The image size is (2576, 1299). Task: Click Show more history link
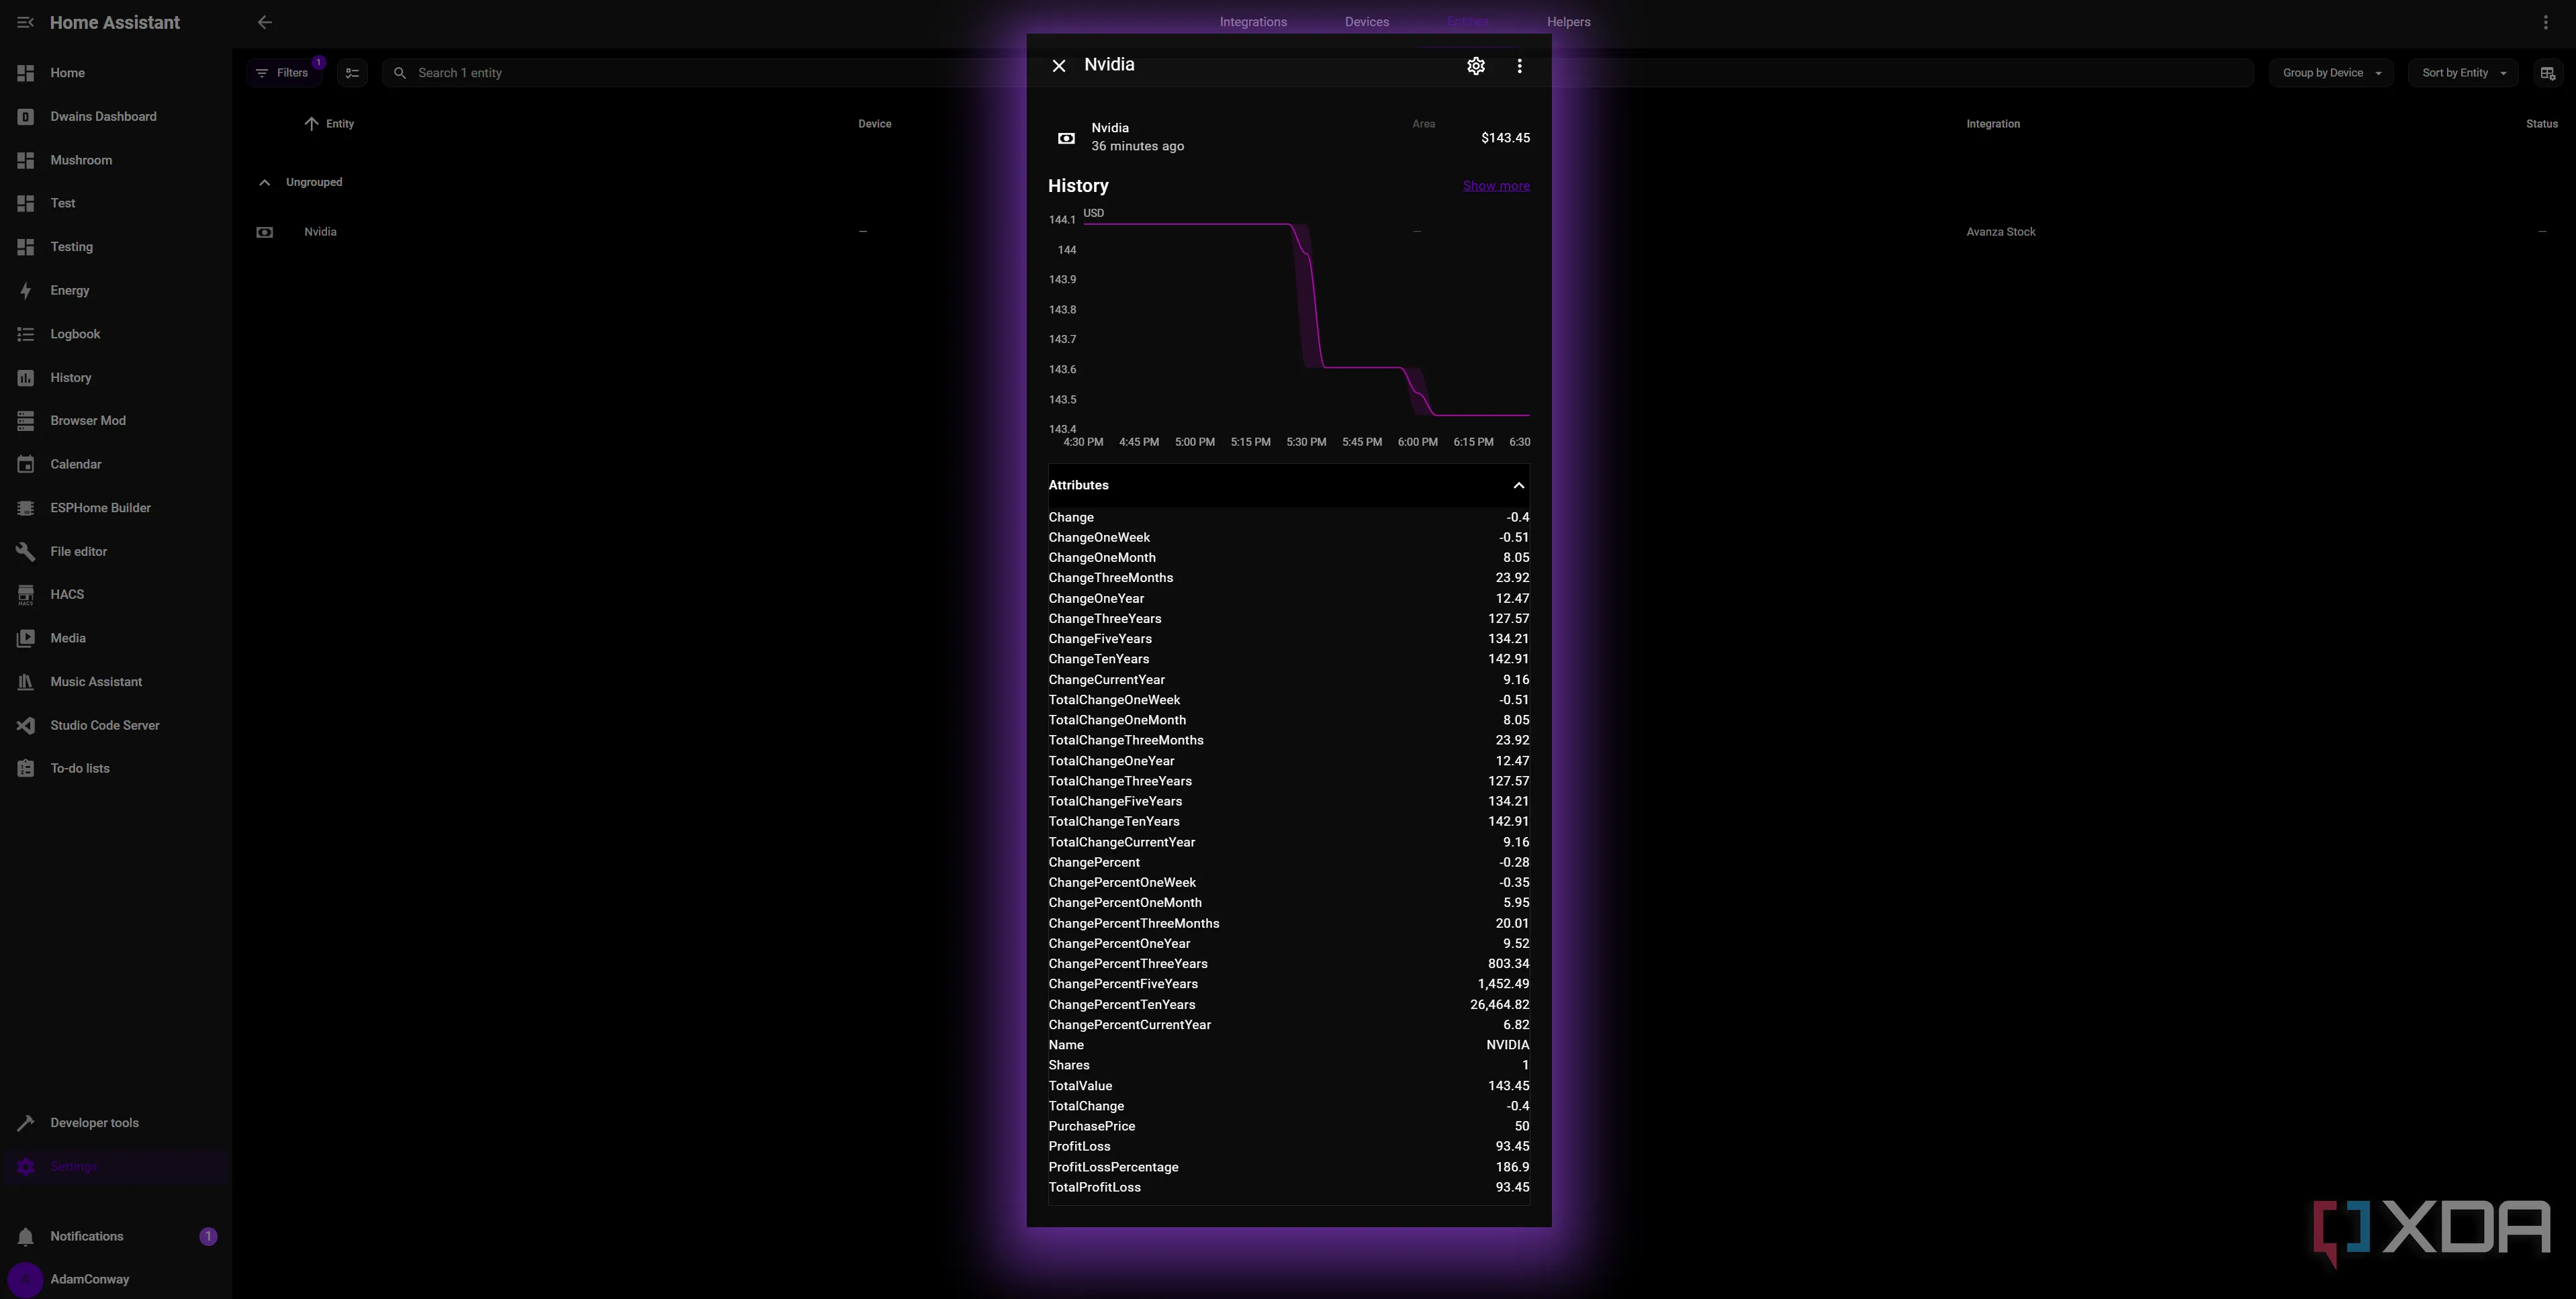pos(1496,186)
